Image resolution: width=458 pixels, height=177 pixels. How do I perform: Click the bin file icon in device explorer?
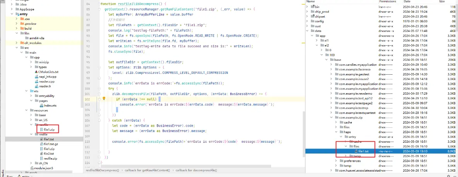pos(313,7)
